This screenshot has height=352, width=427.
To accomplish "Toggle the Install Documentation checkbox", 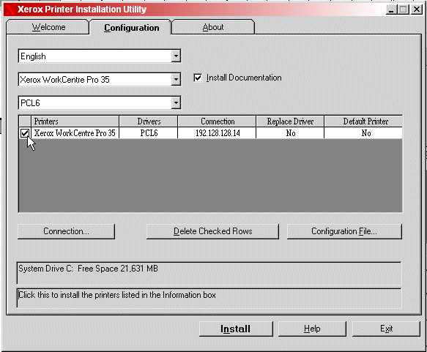I will pyautogui.click(x=198, y=78).
